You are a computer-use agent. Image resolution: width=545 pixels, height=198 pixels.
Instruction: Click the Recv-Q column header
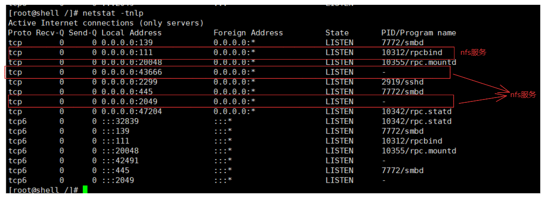point(50,33)
